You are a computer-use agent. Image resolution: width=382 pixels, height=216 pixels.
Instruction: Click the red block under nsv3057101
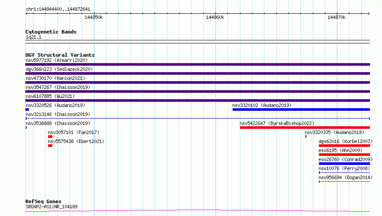tap(50, 137)
